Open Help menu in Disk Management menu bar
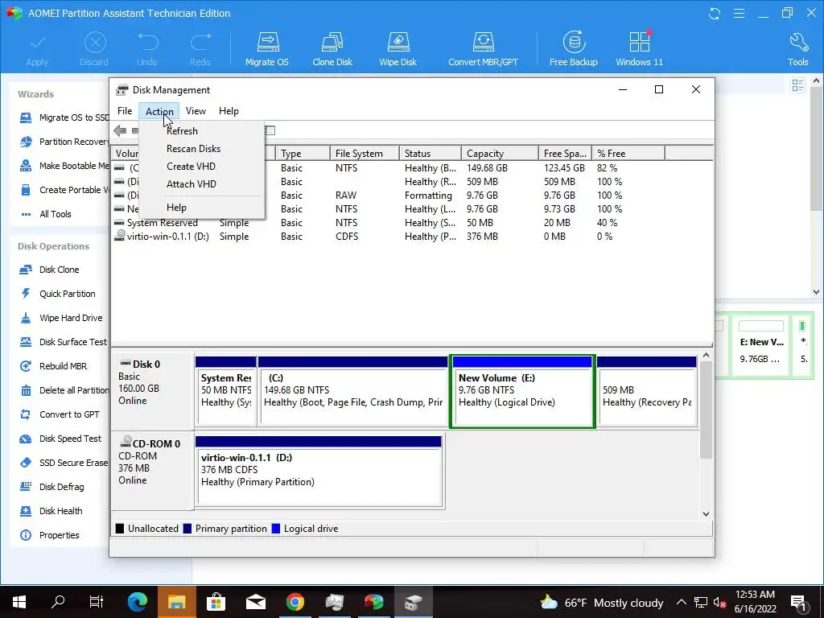 229,111
